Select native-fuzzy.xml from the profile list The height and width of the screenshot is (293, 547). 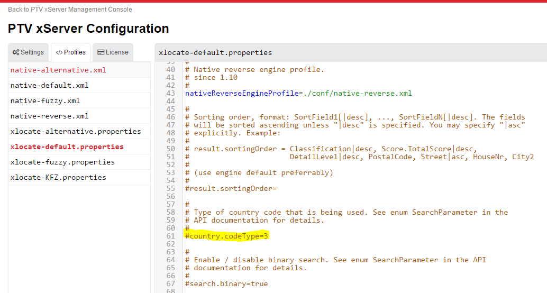(45, 100)
